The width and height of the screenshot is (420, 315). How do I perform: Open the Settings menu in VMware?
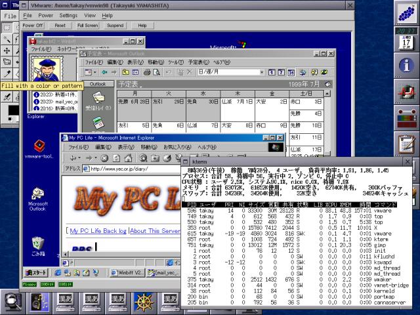(68, 16)
